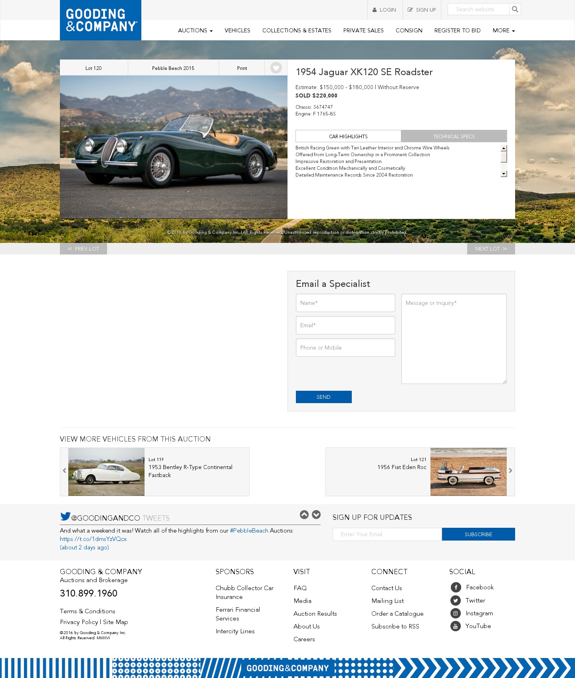Go to next vehicle in carousel

tap(510, 471)
